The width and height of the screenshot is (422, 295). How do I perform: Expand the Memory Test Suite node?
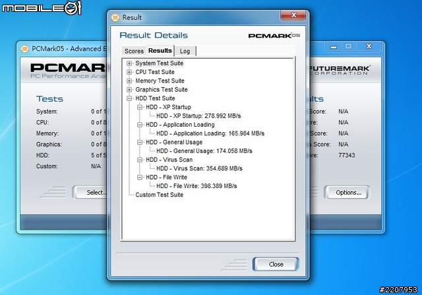pyautogui.click(x=129, y=81)
